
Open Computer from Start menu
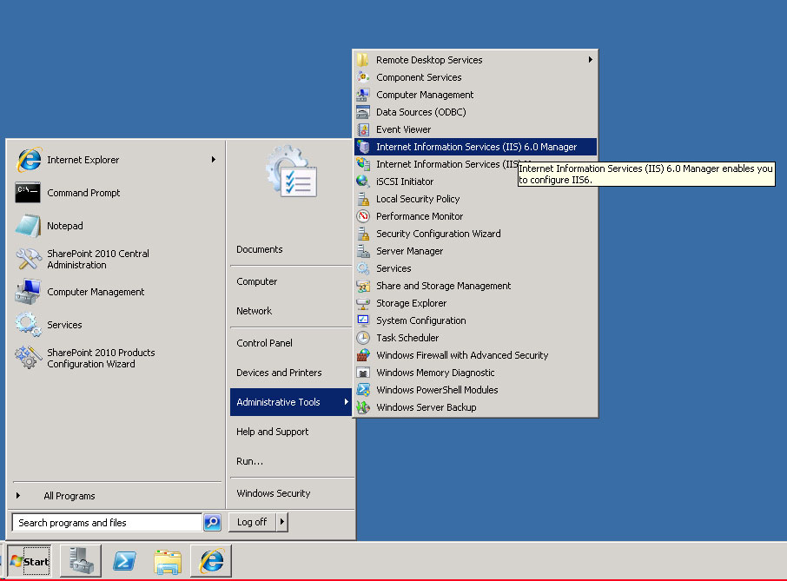point(292,281)
